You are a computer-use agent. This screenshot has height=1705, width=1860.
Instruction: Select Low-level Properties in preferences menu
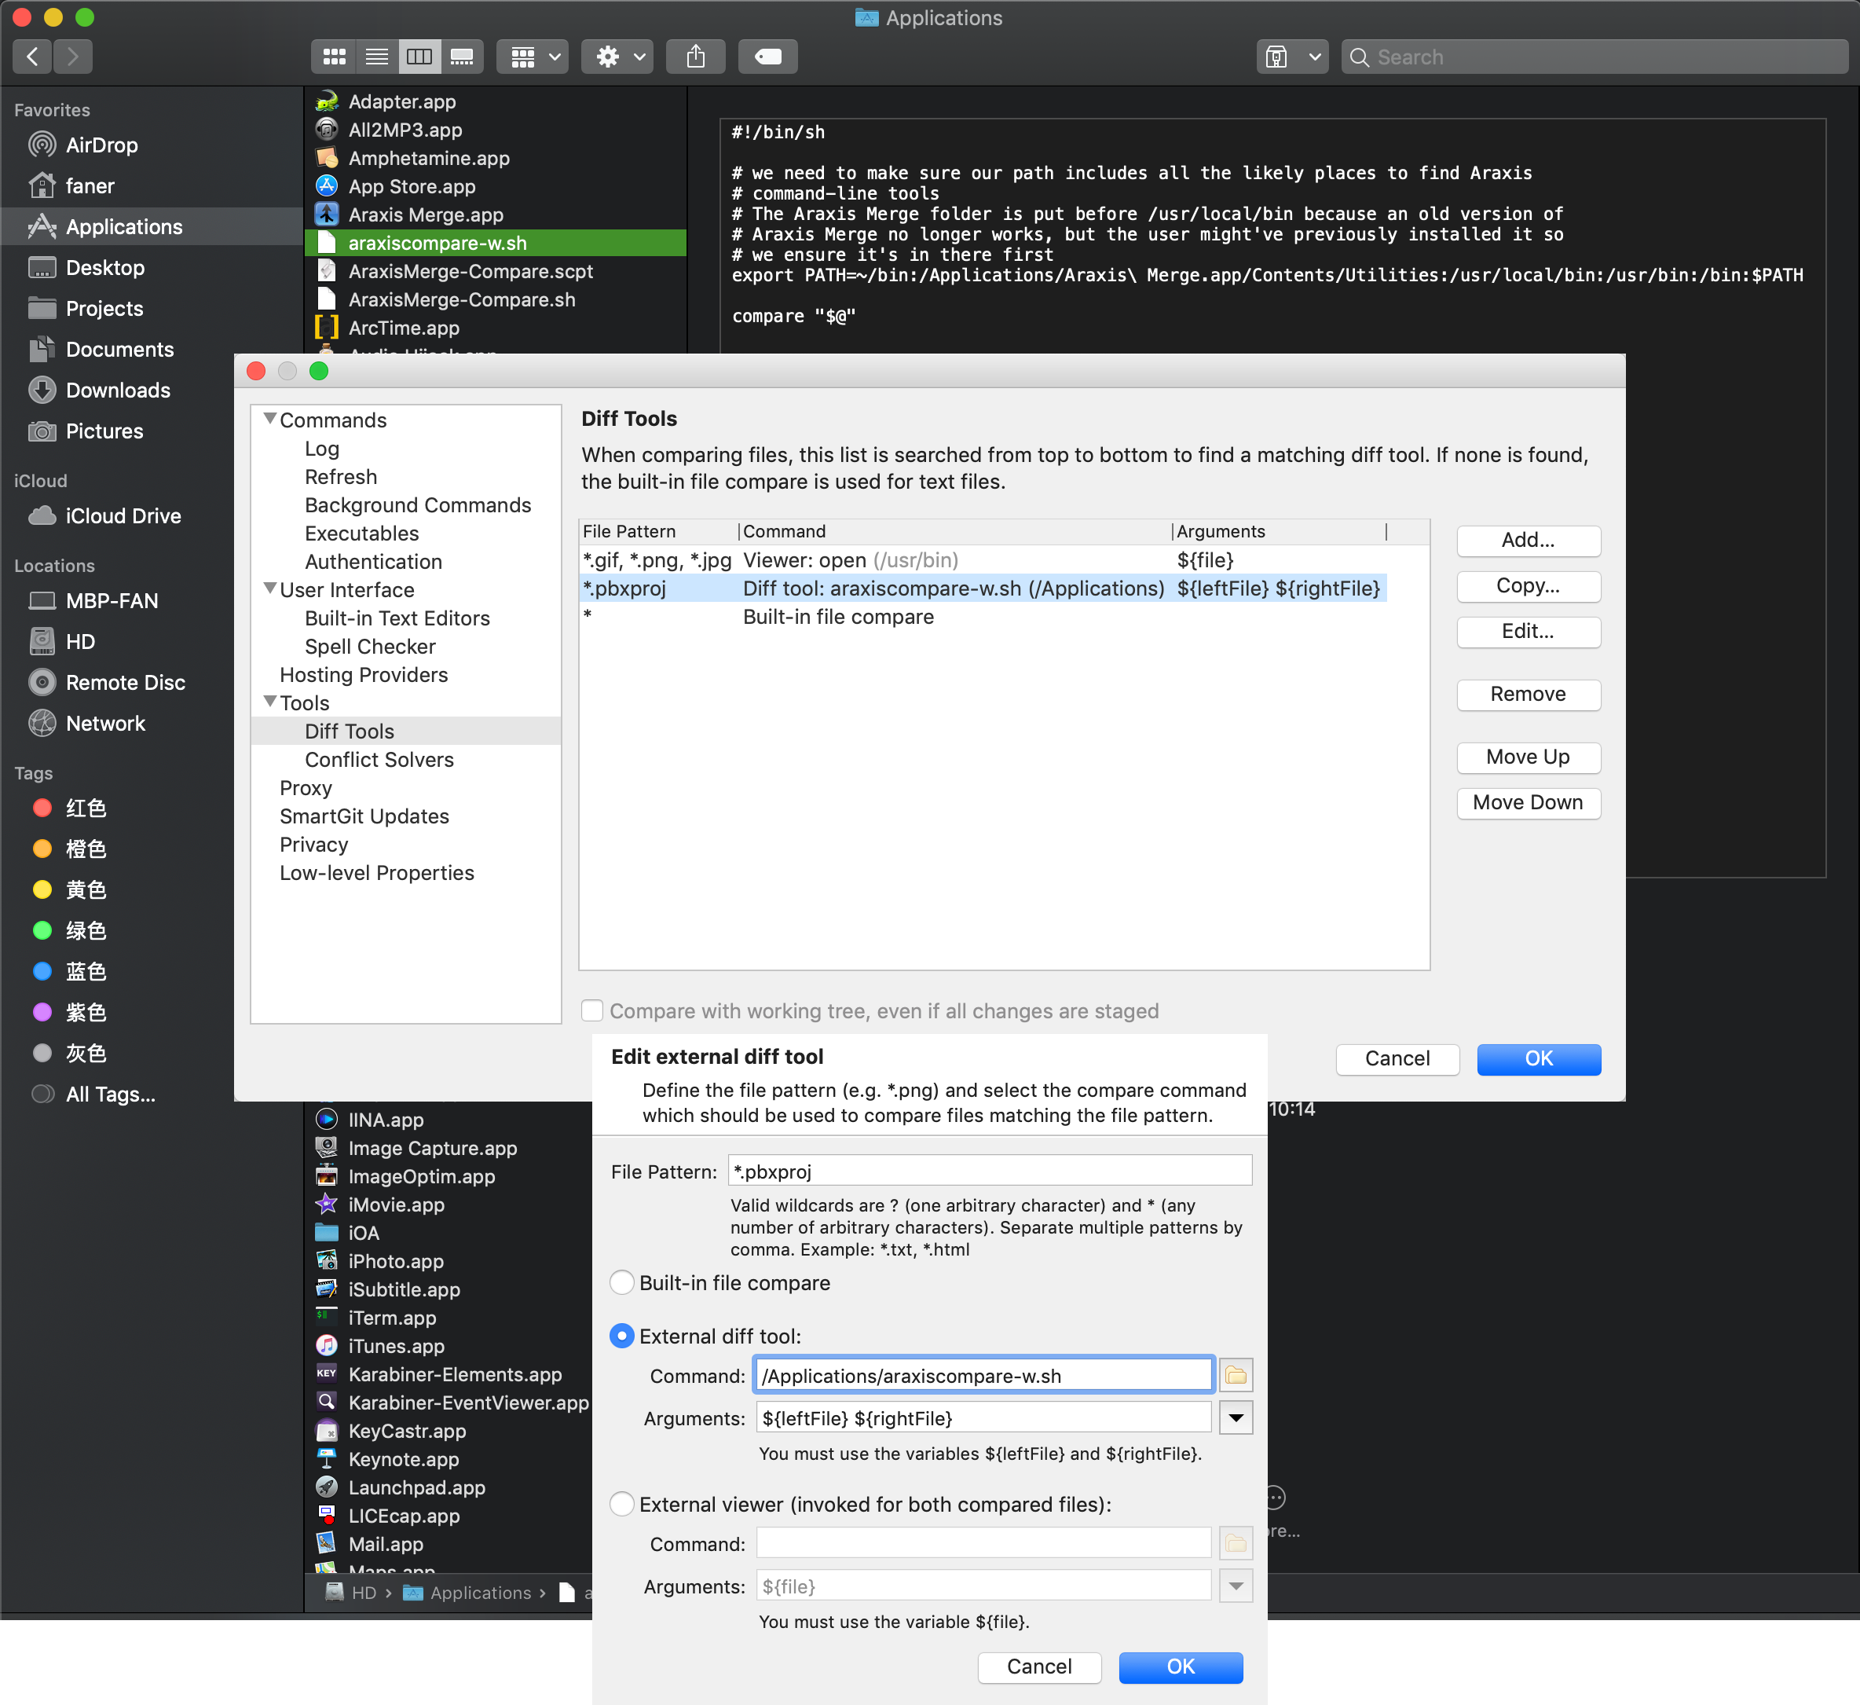tap(378, 874)
